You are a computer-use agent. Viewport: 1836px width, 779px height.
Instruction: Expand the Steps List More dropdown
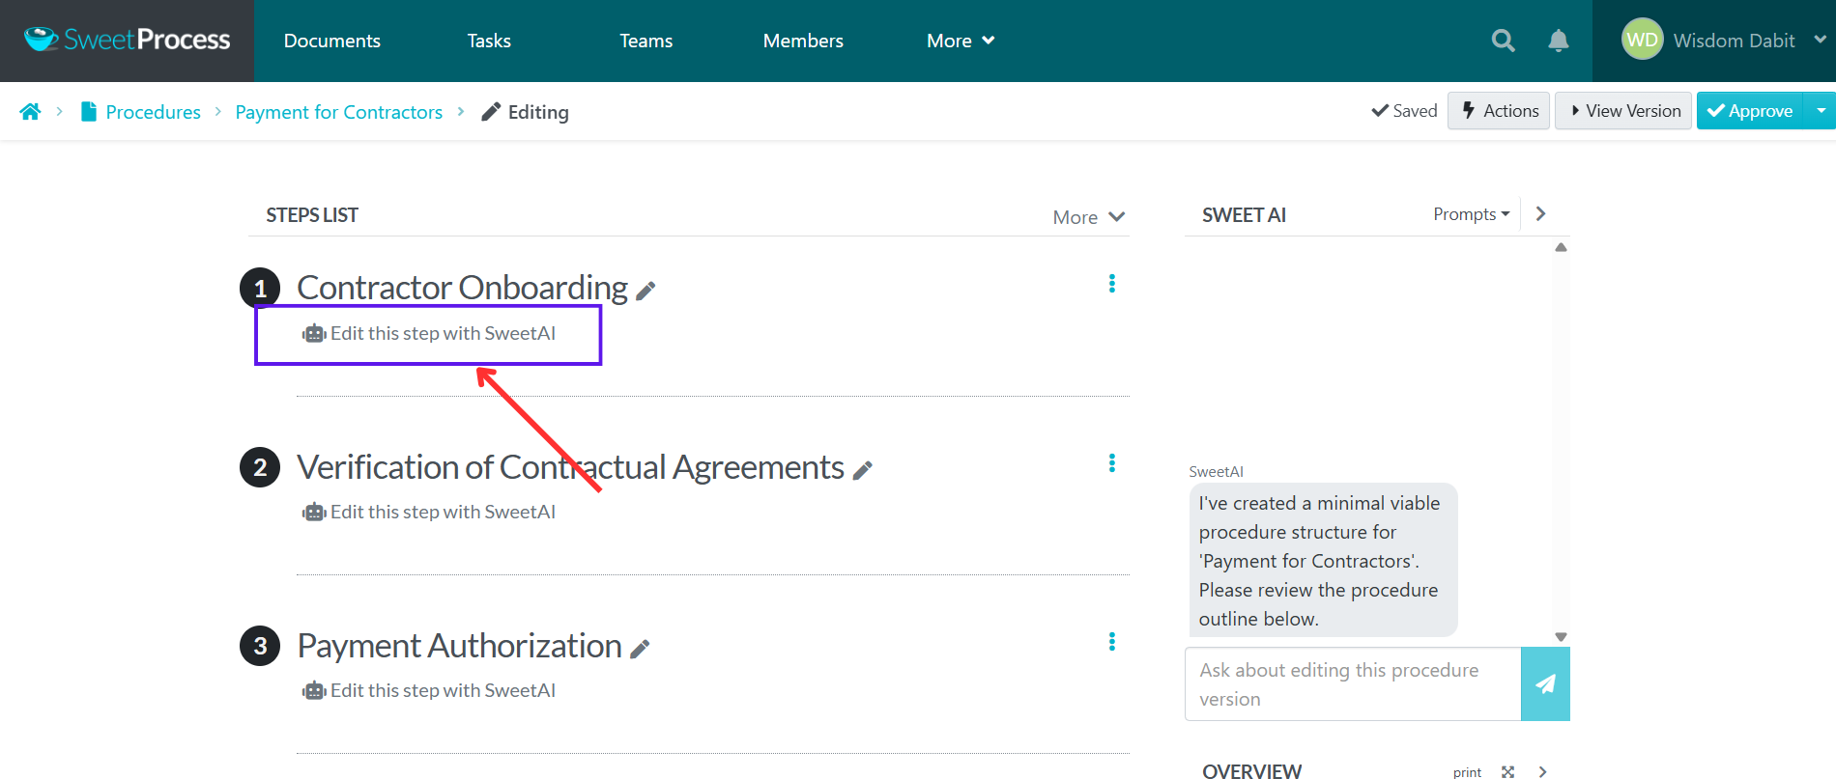[x=1089, y=217]
